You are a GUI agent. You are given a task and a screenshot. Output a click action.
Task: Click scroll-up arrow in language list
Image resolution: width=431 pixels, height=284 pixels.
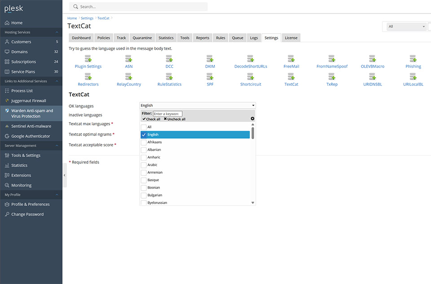(253, 124)
